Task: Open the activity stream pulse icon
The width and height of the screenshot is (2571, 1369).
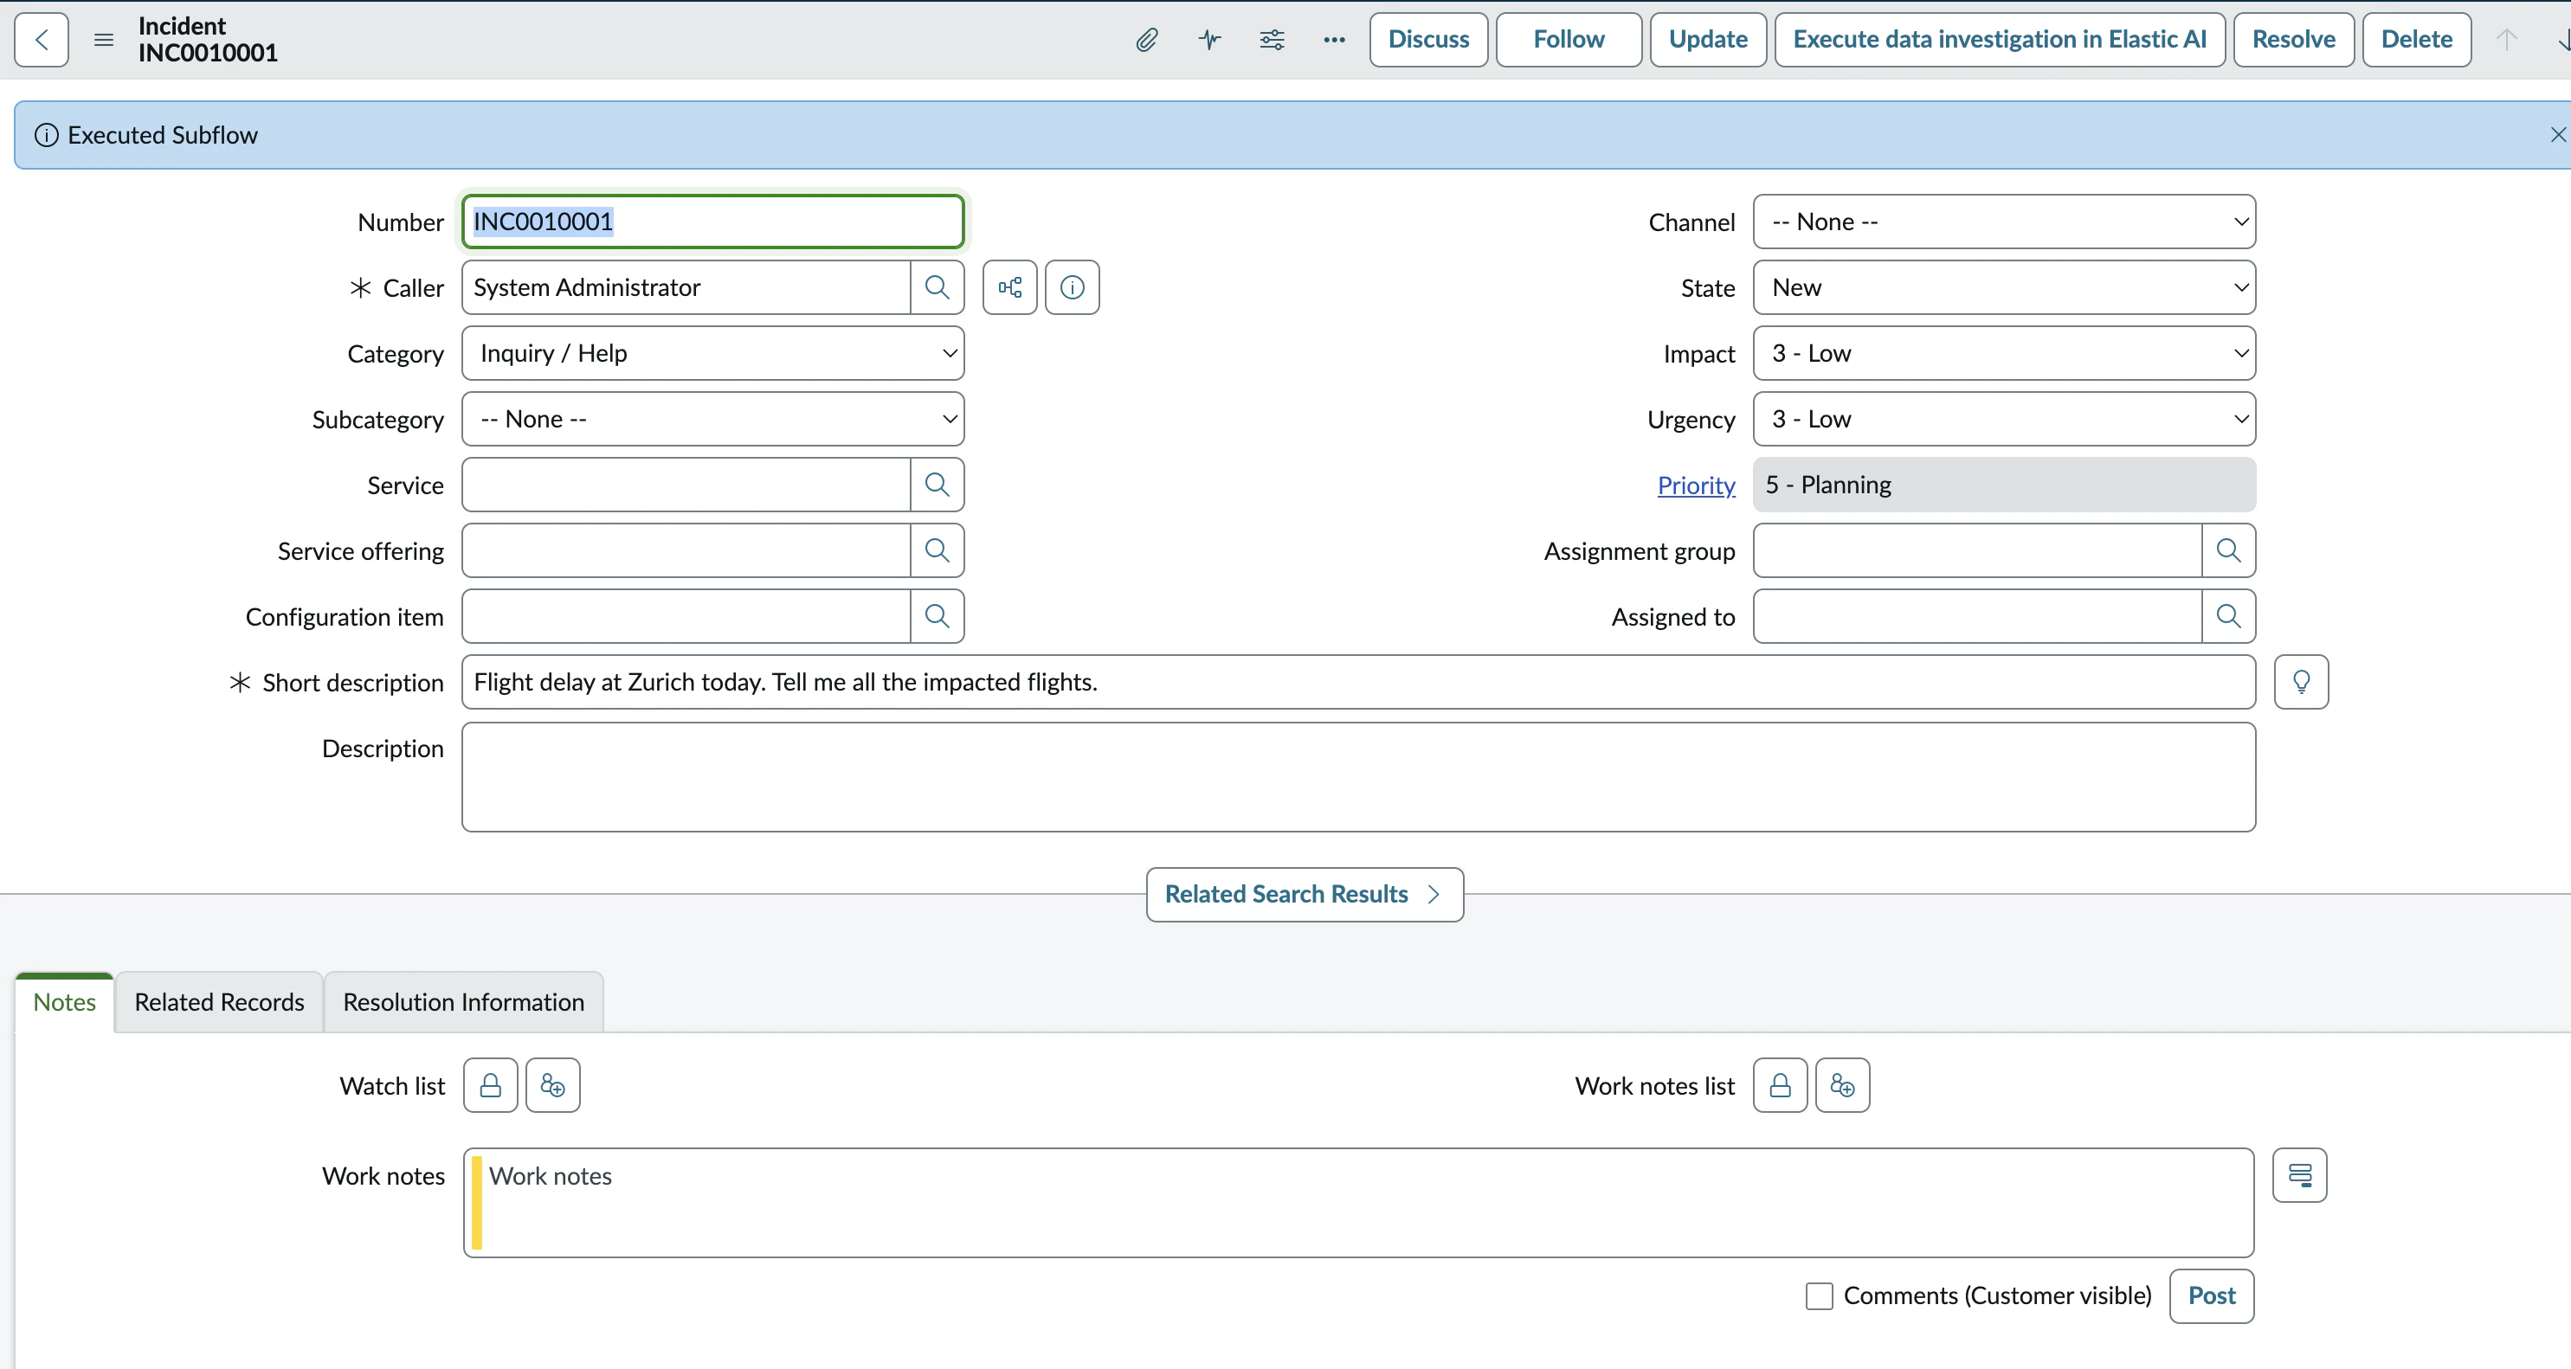Action: [x=1209, y=40]
